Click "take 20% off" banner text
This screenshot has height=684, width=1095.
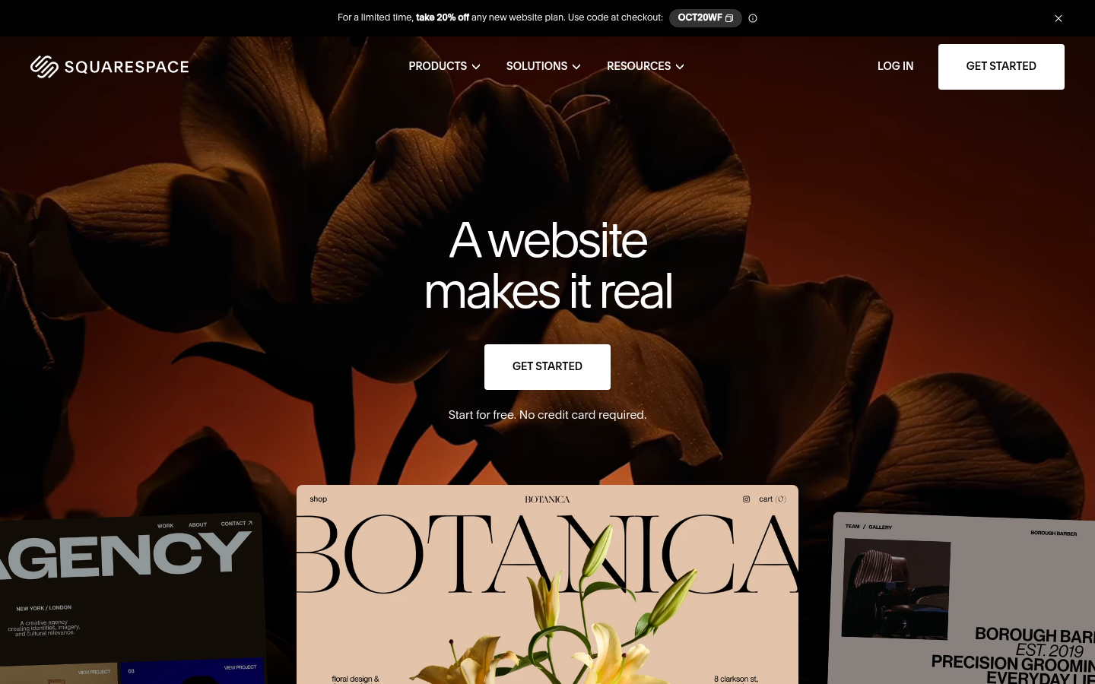pyautogui.click(x=443, y=17)
